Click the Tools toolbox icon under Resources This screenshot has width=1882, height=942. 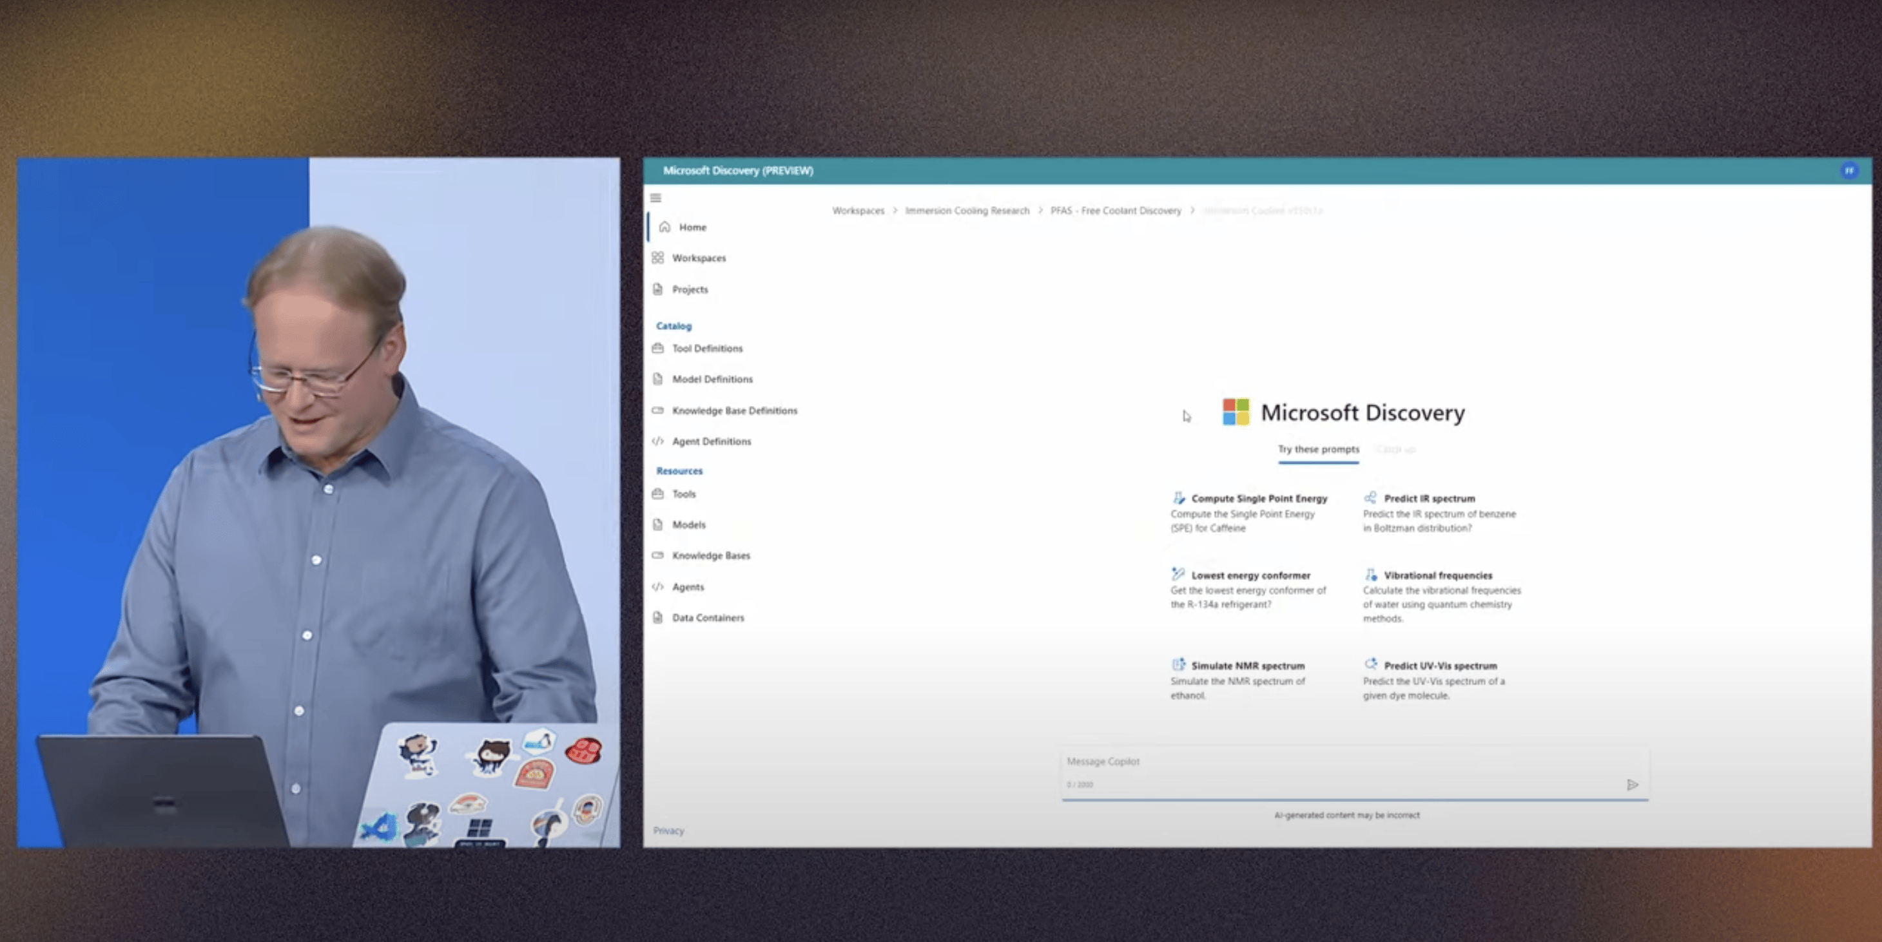point(657,494)
